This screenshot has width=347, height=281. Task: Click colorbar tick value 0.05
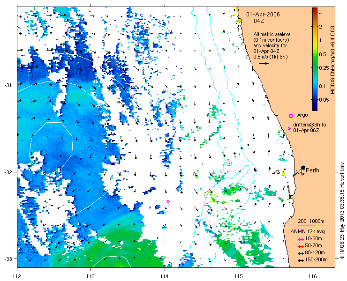(x=324, y=100)
